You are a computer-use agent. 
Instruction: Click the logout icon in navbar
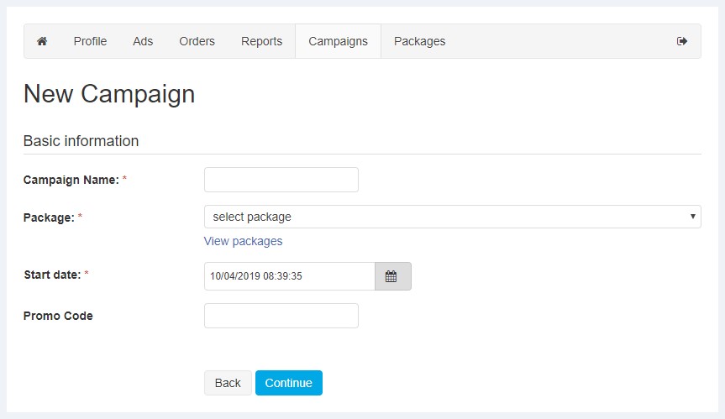pyautogui.click(x=682, y=41)
